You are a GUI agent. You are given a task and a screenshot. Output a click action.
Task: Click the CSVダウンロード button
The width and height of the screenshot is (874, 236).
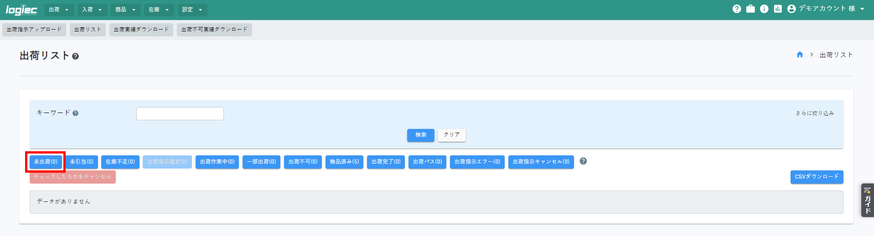816,177
